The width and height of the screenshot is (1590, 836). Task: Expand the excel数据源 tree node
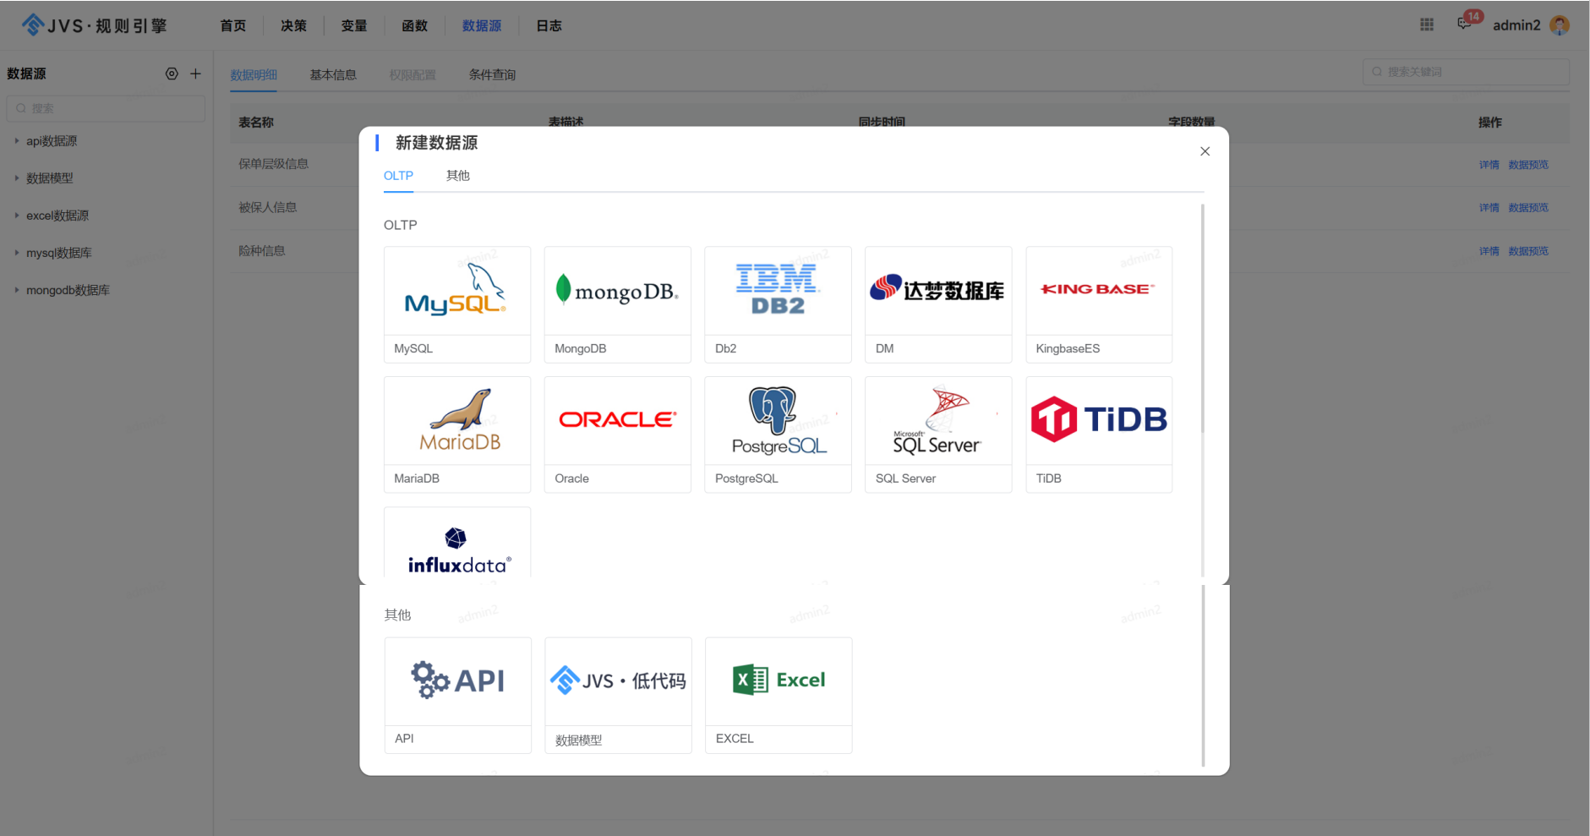16,216
